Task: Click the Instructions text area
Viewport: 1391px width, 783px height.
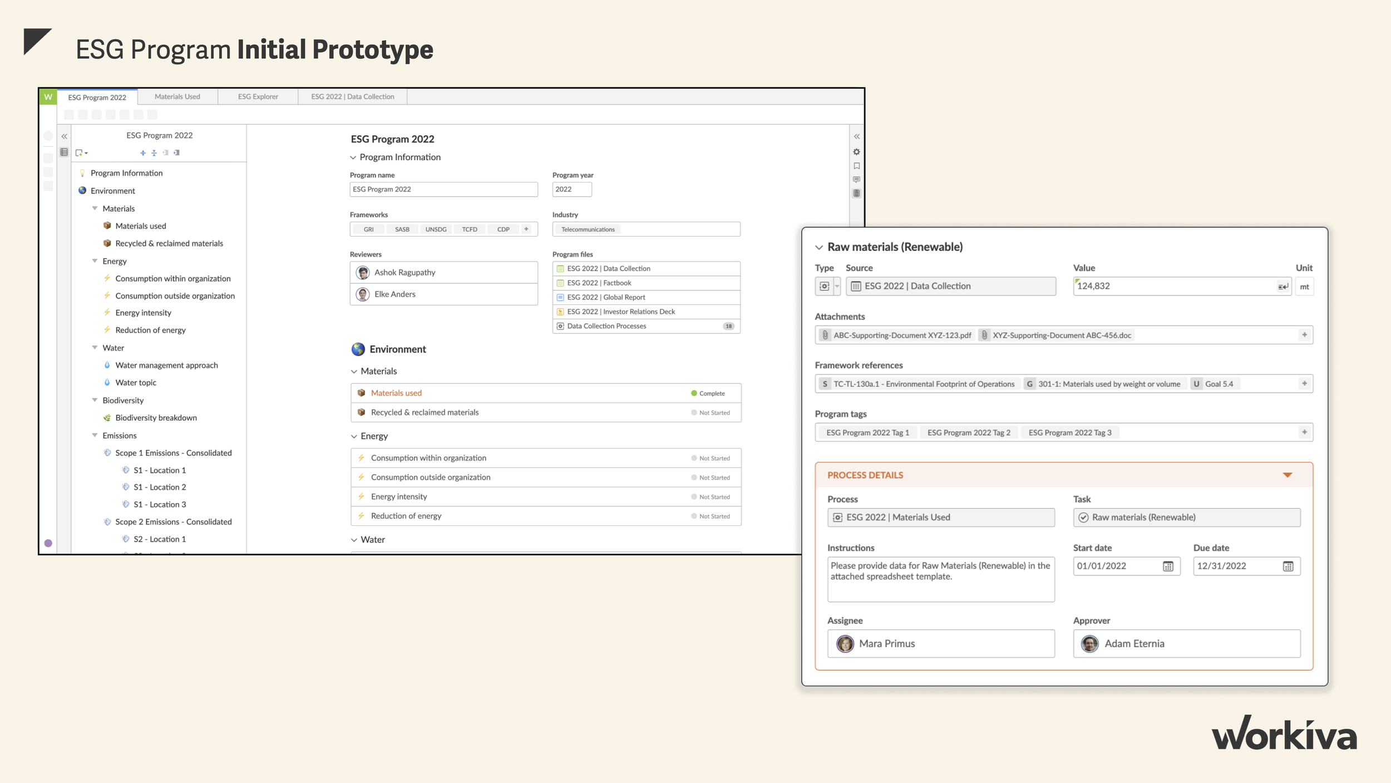Action: click(940, 579)
